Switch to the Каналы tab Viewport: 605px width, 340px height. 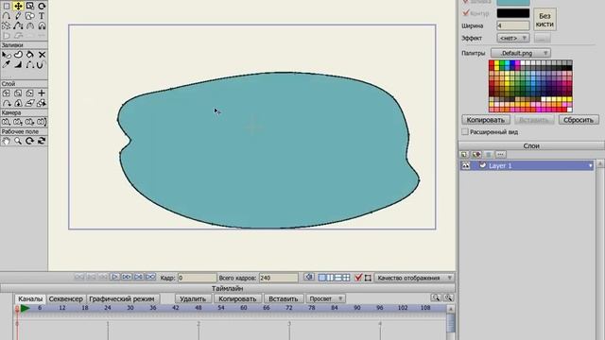30,298
